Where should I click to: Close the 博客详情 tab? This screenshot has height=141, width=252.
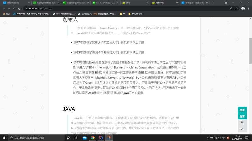(177, 3)
